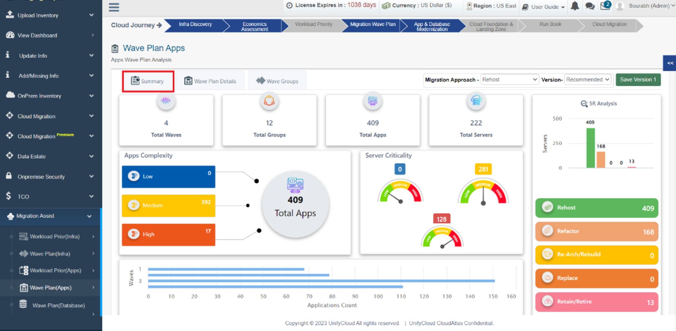Click the Wave Plan(Database) stack icon

[23, 304]
